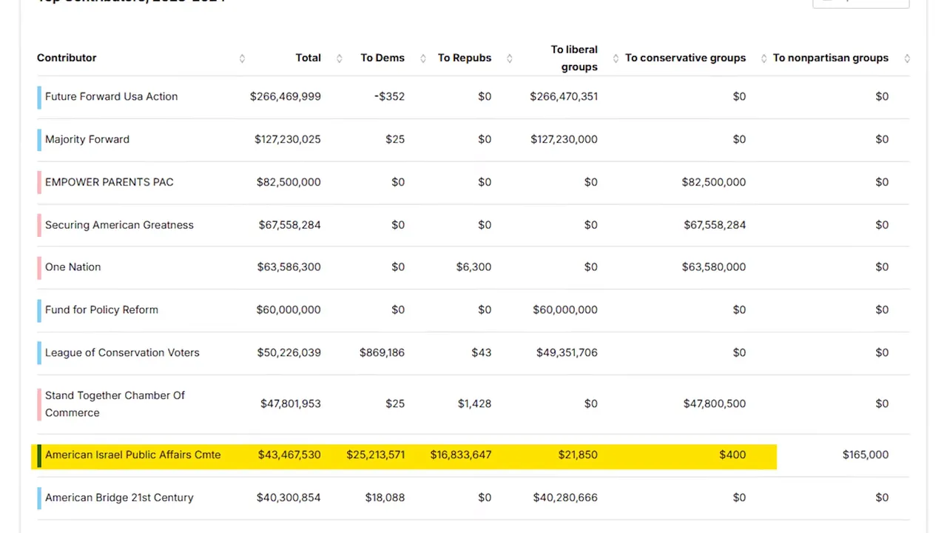Sort by To Dems column arrows
This screenshot has width=947, height=533.
click(423, 58)
